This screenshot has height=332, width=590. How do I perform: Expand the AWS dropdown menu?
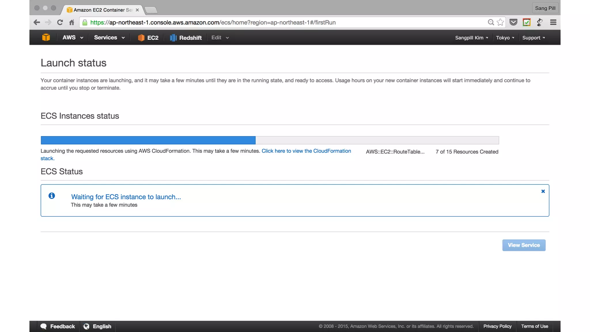pyautogui.click(x=73, y=38)
